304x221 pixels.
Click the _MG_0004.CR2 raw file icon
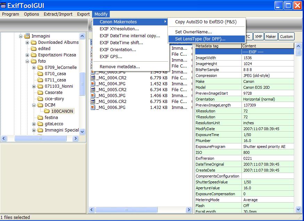click(x=93, y=78)
